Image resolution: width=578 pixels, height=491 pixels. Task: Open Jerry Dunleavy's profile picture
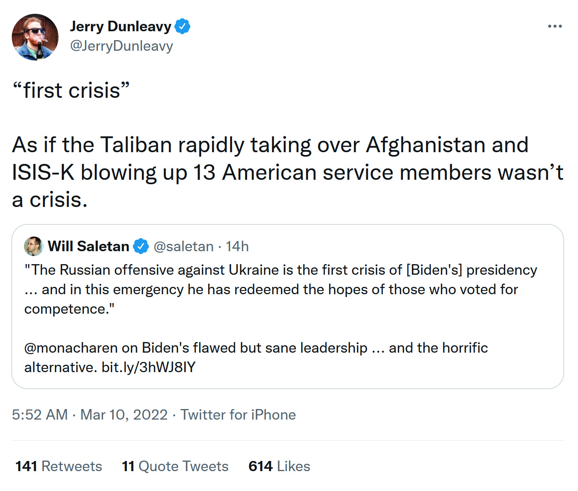pyautogui.click(x=35, y=37)
